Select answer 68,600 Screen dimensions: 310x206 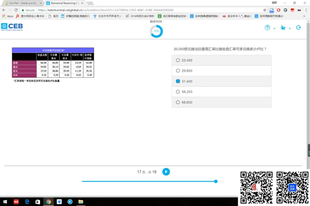click(221, 102)
